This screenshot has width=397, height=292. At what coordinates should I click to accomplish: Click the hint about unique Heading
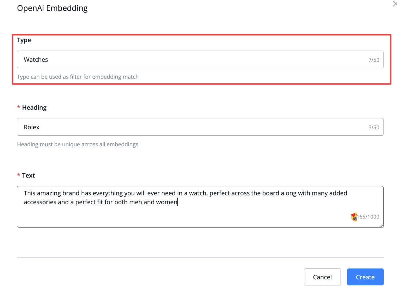pyautogui.click(x=77, y=144)
